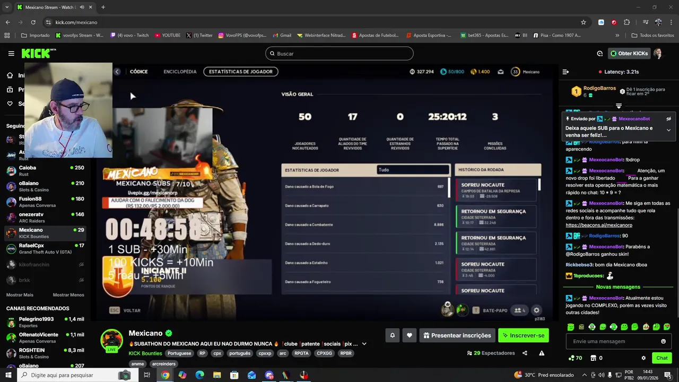Send message with the Chat button
This screenshot has width=679, height=382.
pos(661,358)
